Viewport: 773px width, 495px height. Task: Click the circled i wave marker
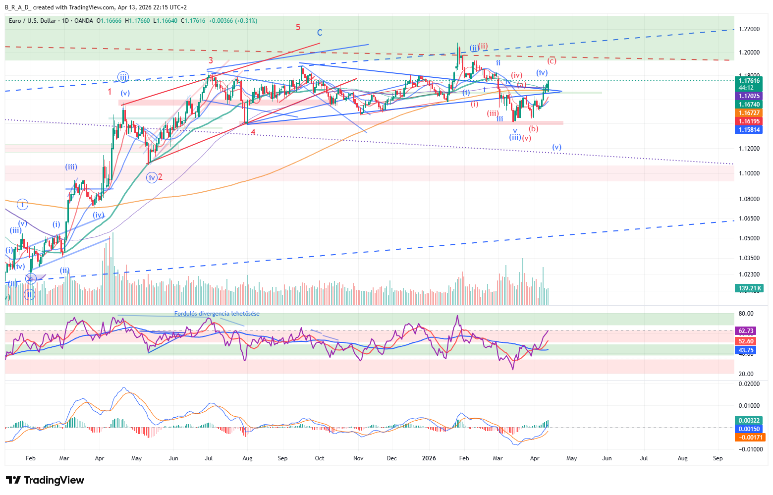click(22, 204)
